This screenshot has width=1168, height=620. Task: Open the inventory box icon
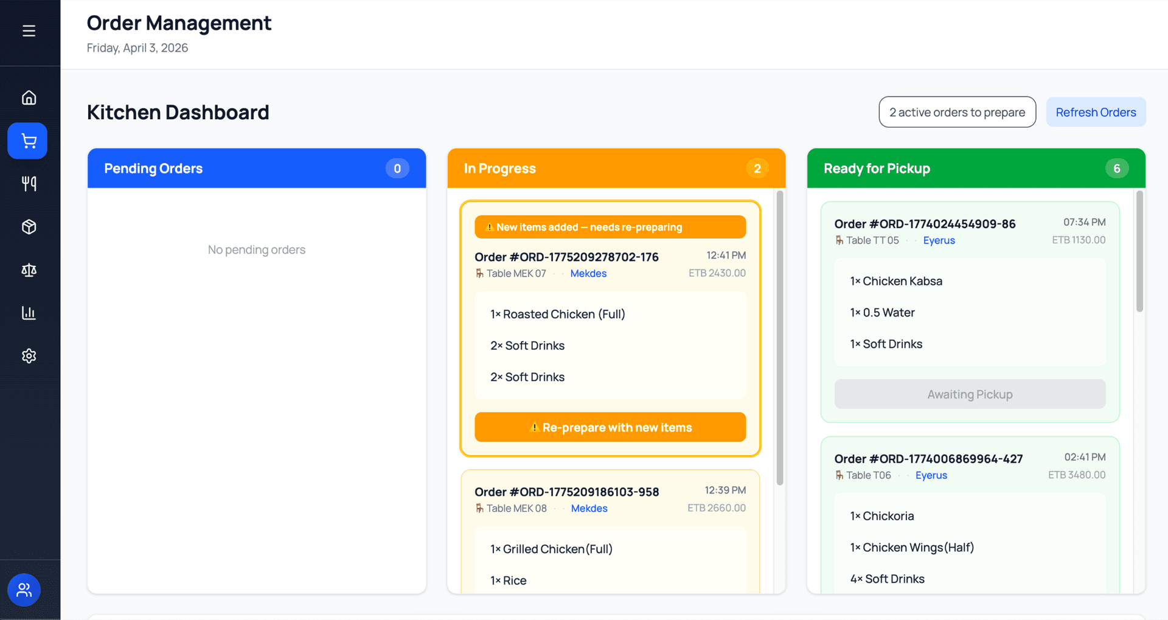pyautogui.click(x=29, y=227)
